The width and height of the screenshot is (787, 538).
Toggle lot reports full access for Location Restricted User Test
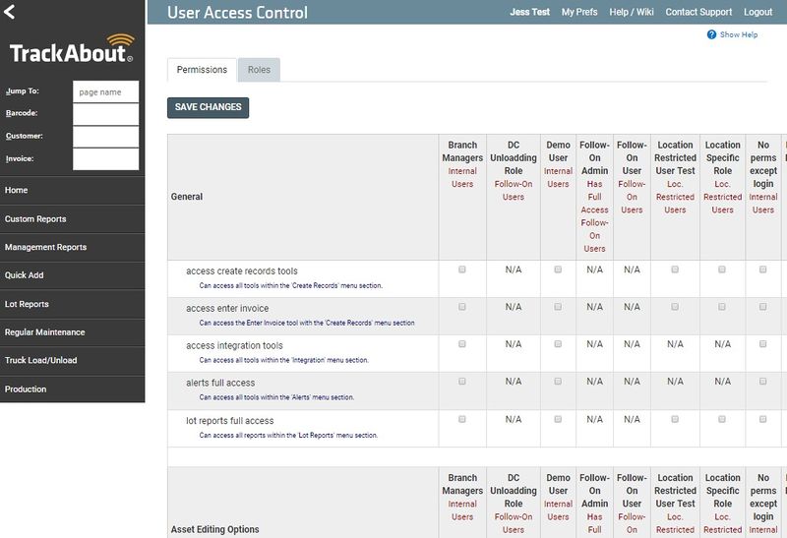coord(675,419)
